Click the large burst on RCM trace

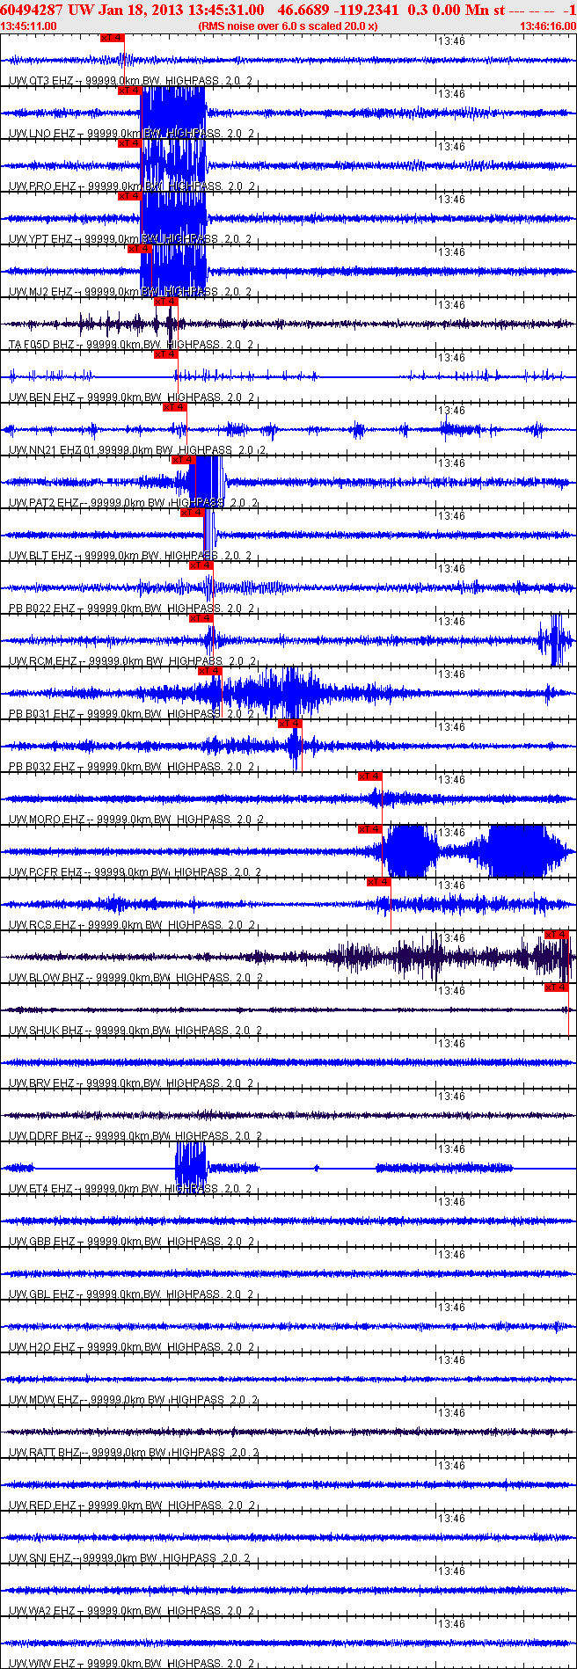pyautogui.click(x=557, y=640)
